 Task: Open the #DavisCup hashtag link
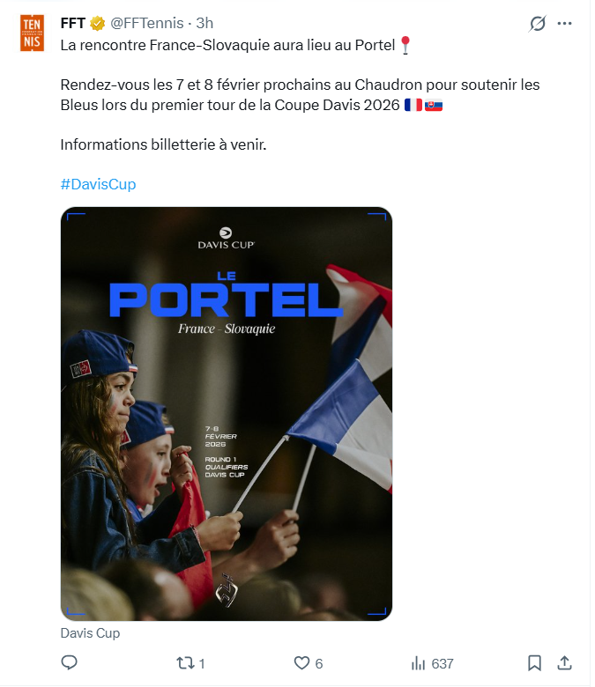pos(98,184)
